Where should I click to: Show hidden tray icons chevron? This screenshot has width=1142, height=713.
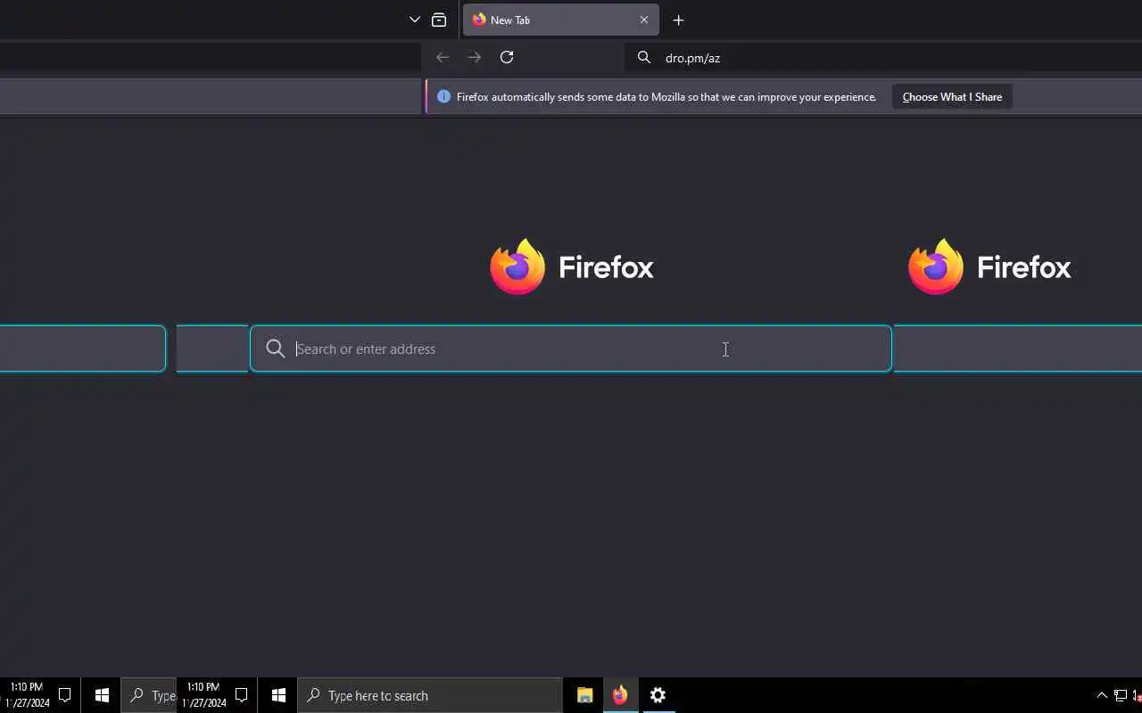coord(1102,695)
